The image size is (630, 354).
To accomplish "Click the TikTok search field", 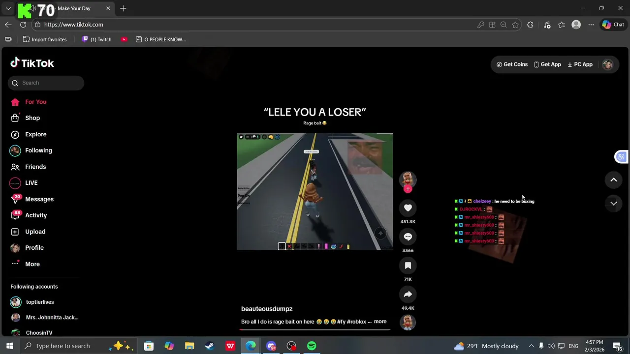I will click(46, 83).
